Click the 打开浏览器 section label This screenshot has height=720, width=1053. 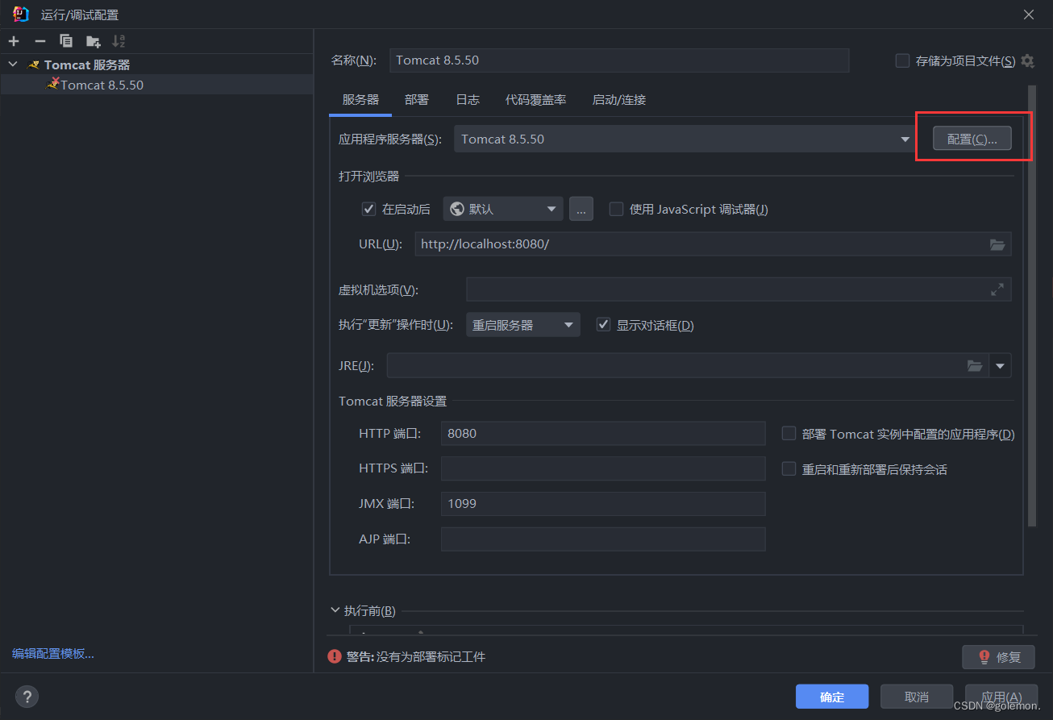point(368,176)
